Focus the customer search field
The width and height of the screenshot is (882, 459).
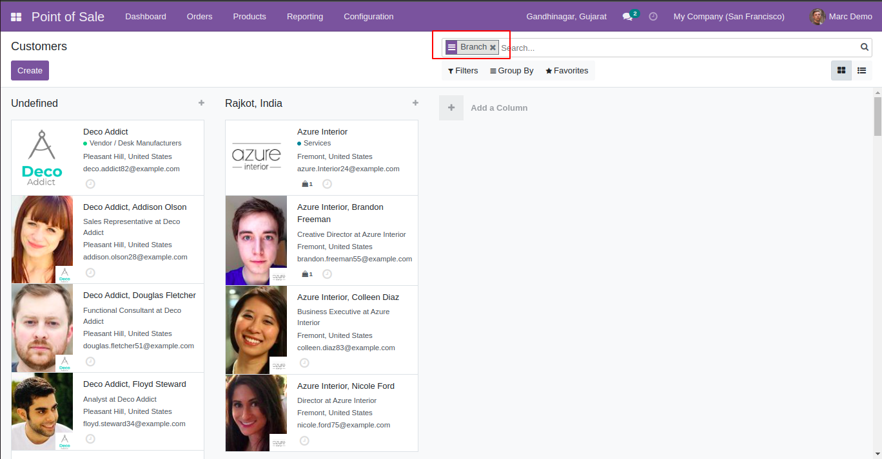click(x=679, y=48)
